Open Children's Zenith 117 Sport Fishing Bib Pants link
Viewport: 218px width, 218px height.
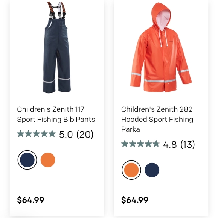pyautogui.click(x=56, y=114)
